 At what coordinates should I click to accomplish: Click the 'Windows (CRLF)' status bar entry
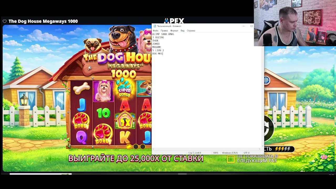[230, 153]
